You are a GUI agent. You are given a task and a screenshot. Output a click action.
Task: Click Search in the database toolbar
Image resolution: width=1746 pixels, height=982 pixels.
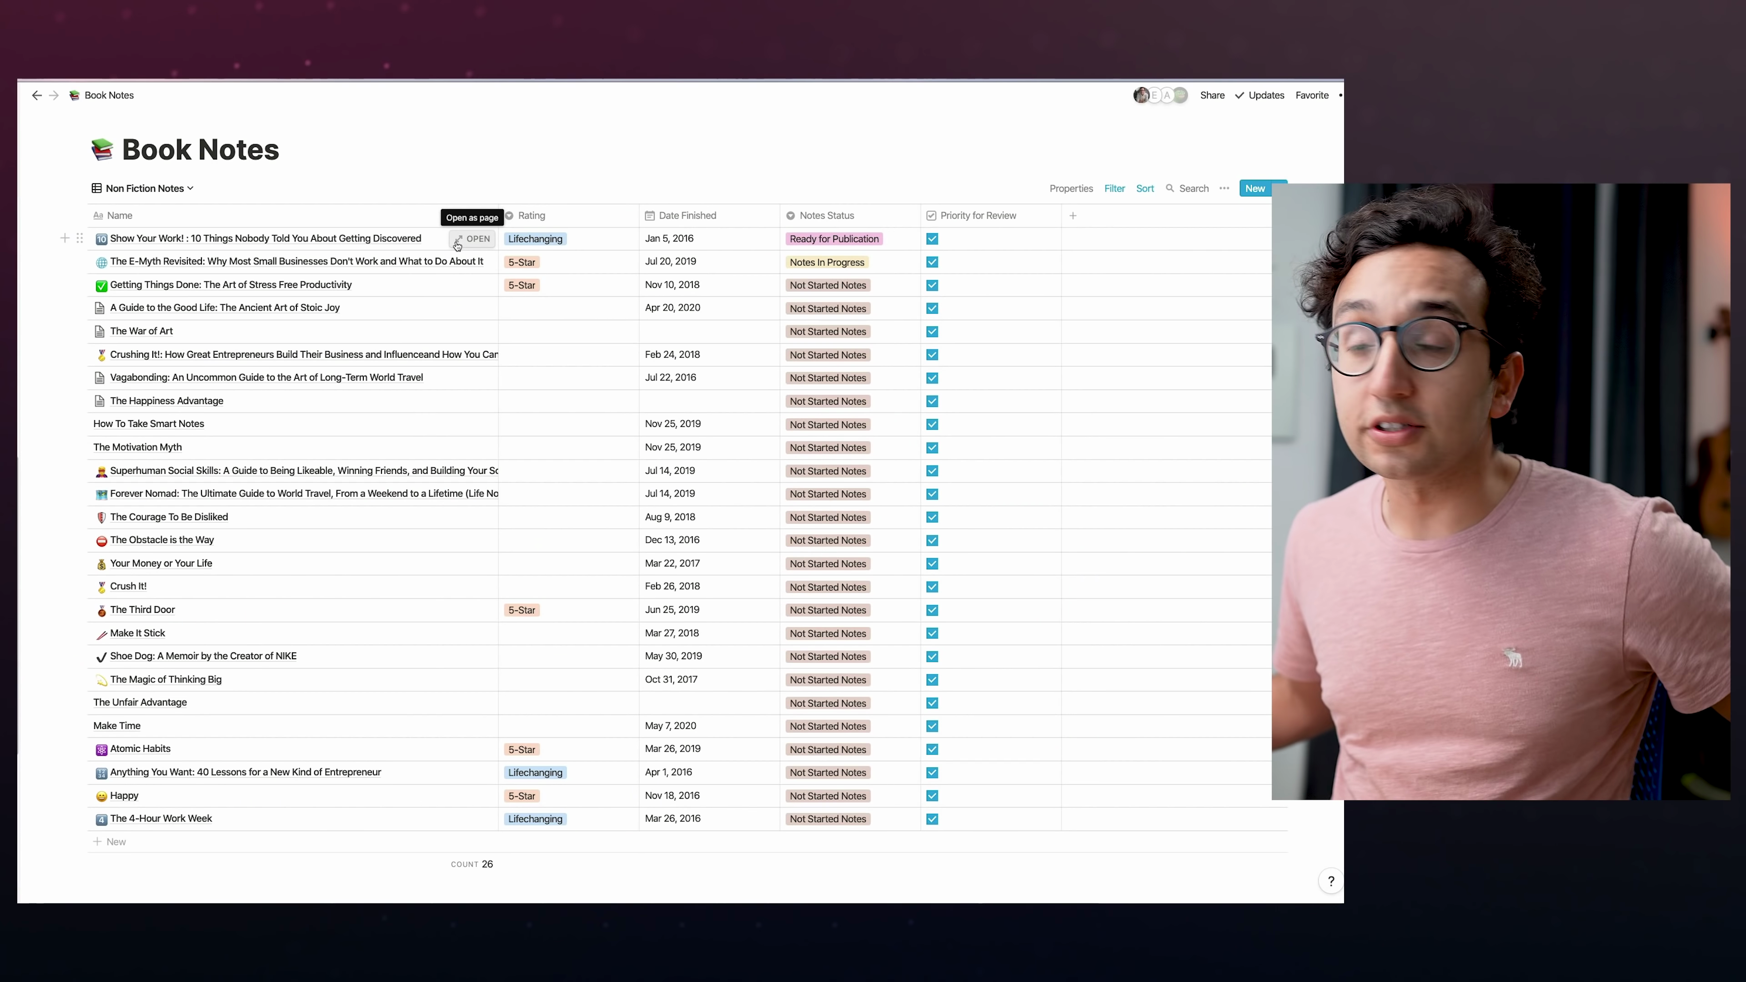[x=1188, y=188]
